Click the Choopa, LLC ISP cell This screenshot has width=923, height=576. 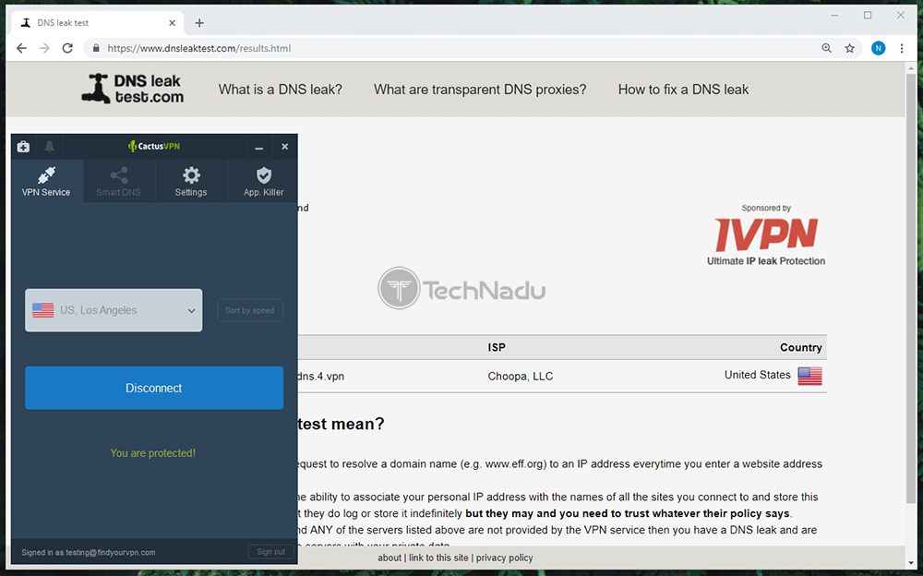point(521,377)
